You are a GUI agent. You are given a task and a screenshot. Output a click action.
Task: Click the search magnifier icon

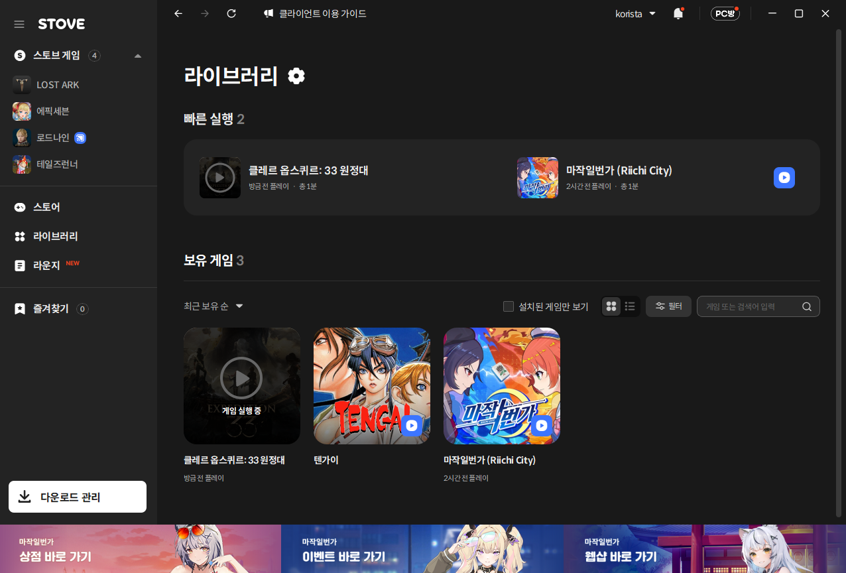[807, 306]
